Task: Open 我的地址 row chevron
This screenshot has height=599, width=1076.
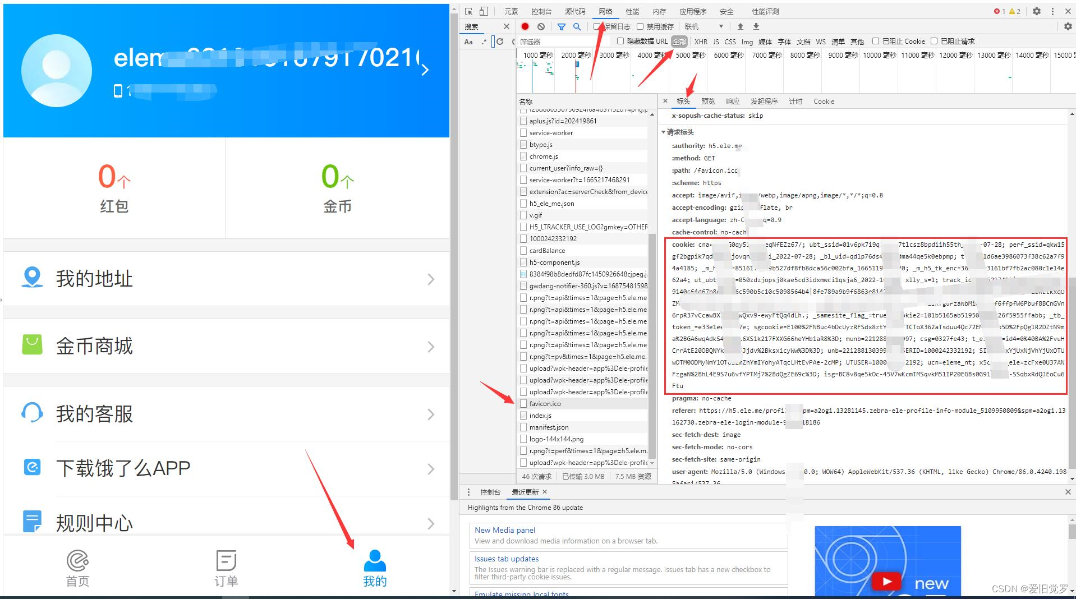Action: tap(431, 279)
